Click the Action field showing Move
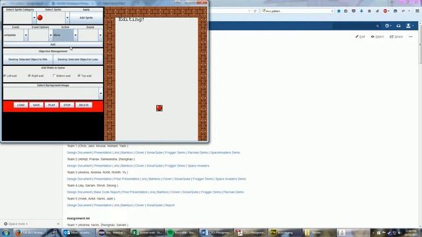 [63, 35]
